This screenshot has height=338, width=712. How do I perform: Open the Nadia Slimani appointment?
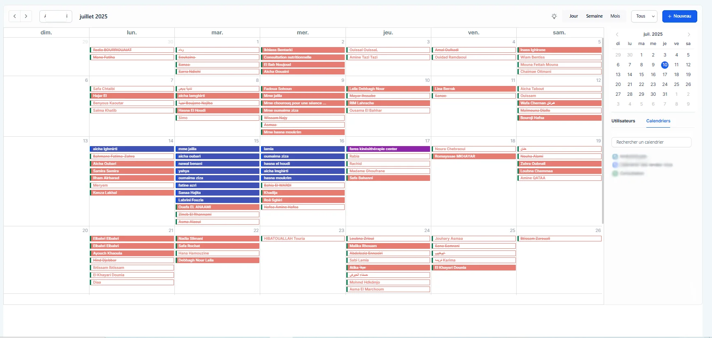pos(217,239)
